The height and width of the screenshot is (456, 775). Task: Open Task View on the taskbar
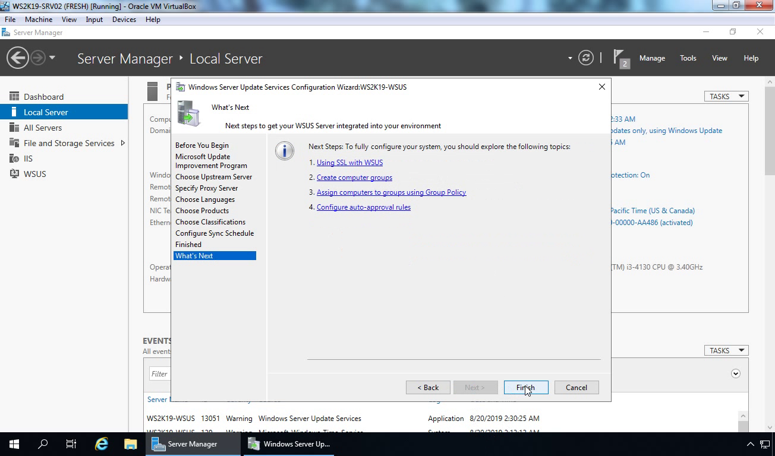pos(71,444)
